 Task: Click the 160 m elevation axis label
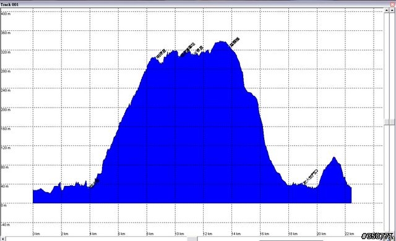pyautogui.click(x=6, y=129)
